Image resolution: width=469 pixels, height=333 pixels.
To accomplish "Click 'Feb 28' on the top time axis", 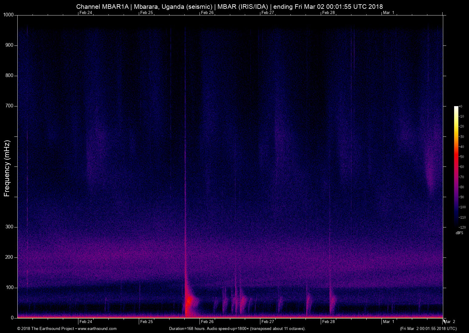I will click(x=328, y=12).
